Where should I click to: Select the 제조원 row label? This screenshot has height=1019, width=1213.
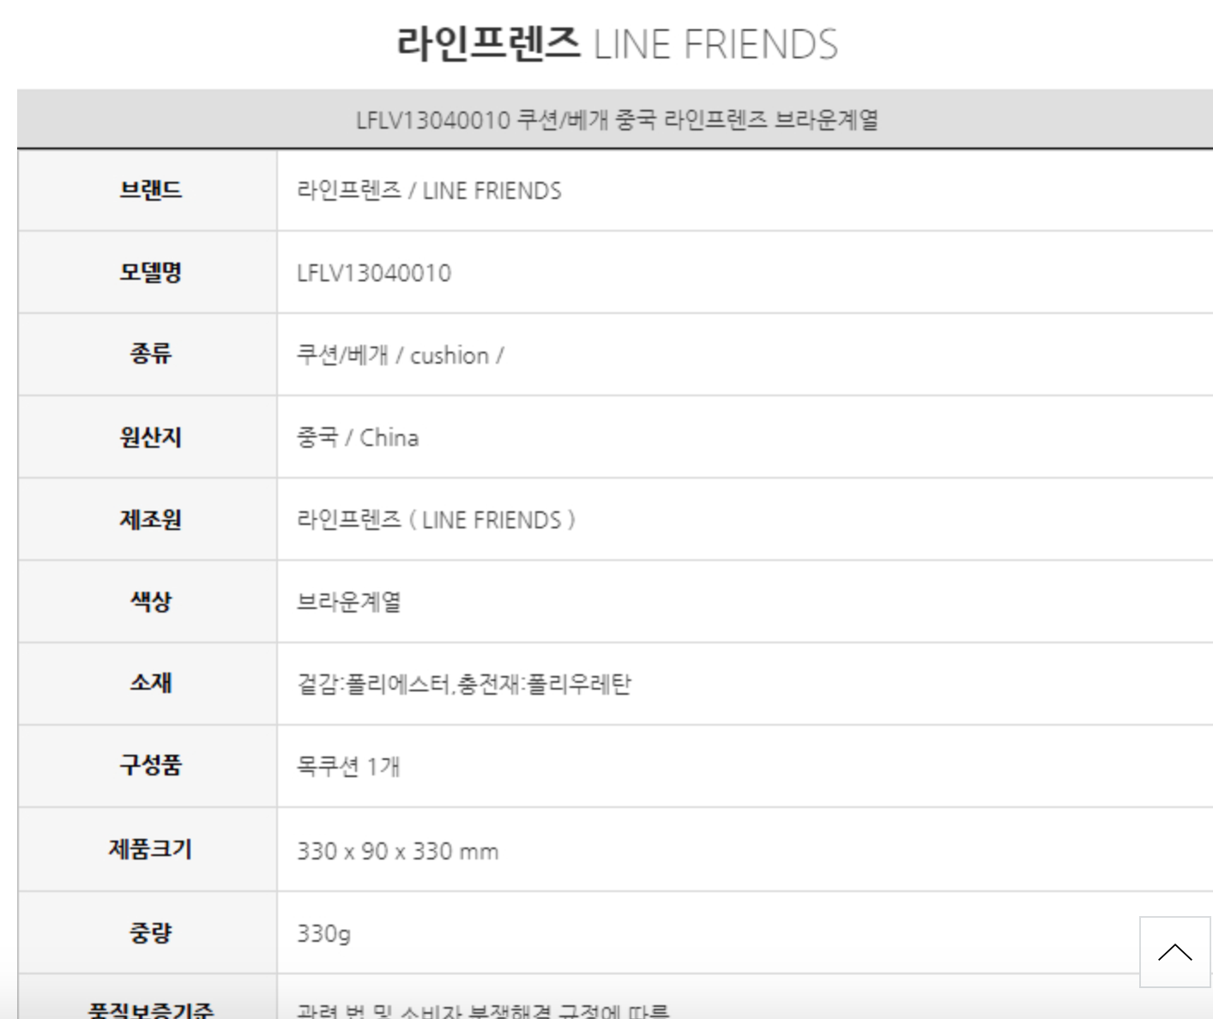(x=150, y=519)
